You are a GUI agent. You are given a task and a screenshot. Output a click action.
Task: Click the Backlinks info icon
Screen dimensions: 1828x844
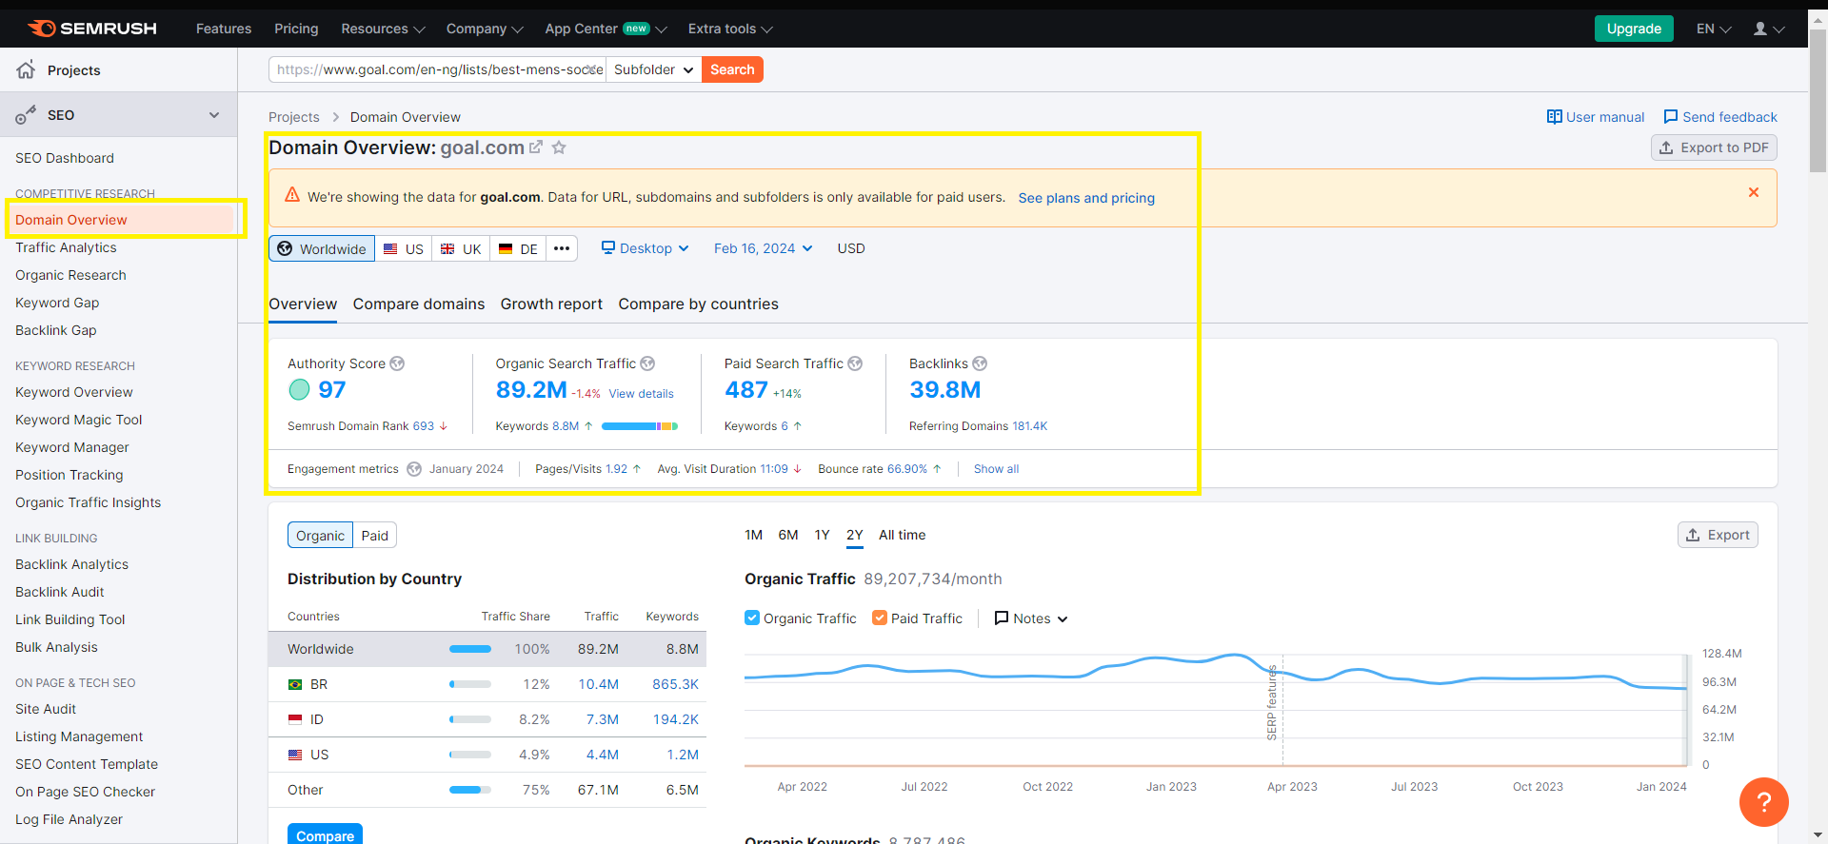click(x=980, y=363)
